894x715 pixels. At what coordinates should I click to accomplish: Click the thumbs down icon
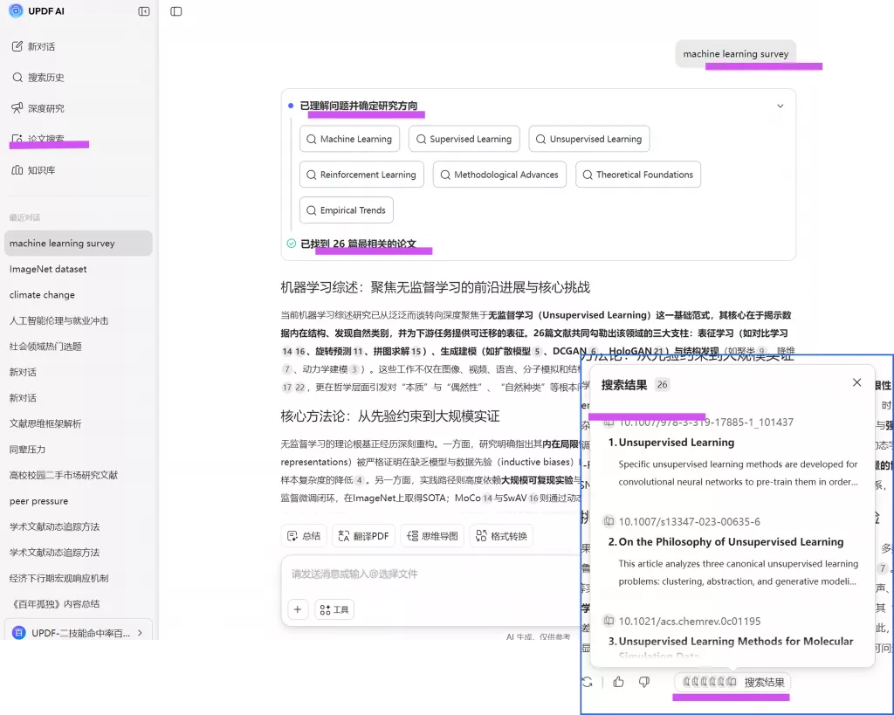pyautogui.click(x=644, y=682)
